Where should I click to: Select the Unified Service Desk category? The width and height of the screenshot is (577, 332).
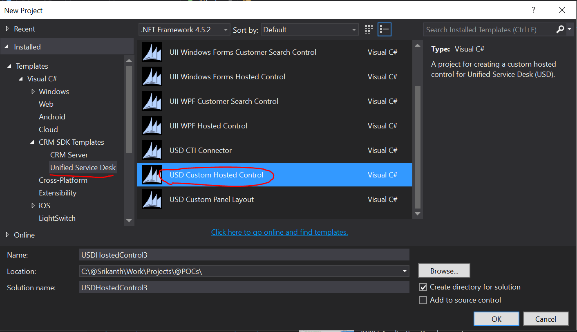tap(83, 167)
